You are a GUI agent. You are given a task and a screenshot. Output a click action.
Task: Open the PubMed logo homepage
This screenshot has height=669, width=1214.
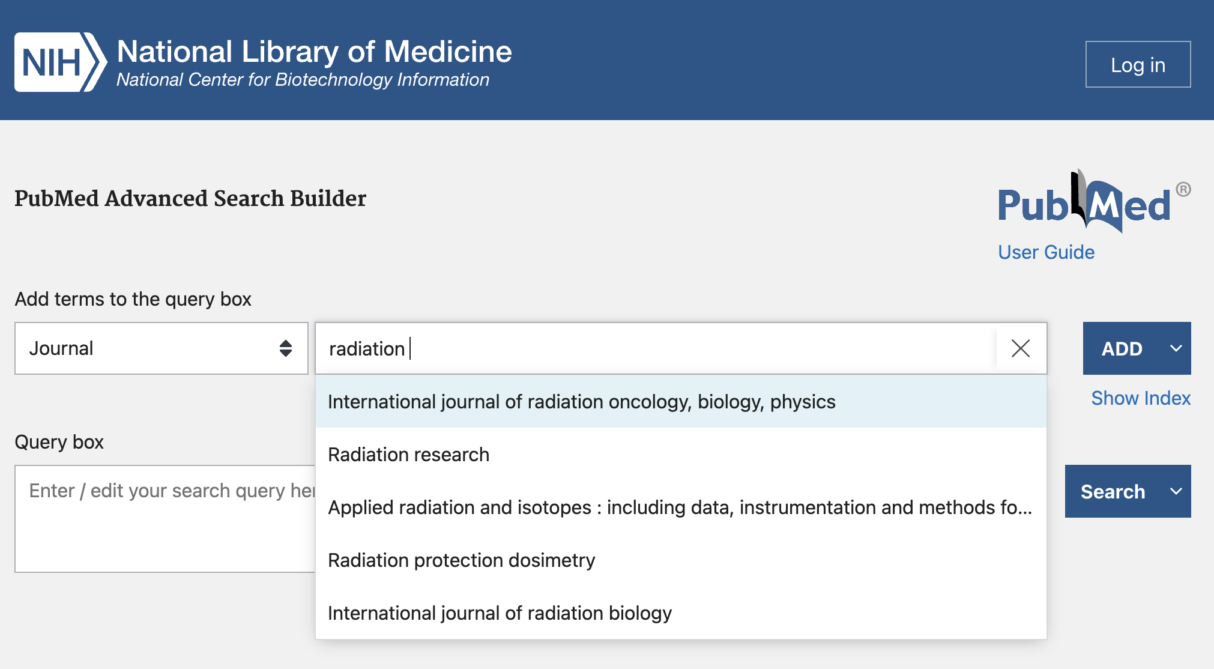(1094, 202)
